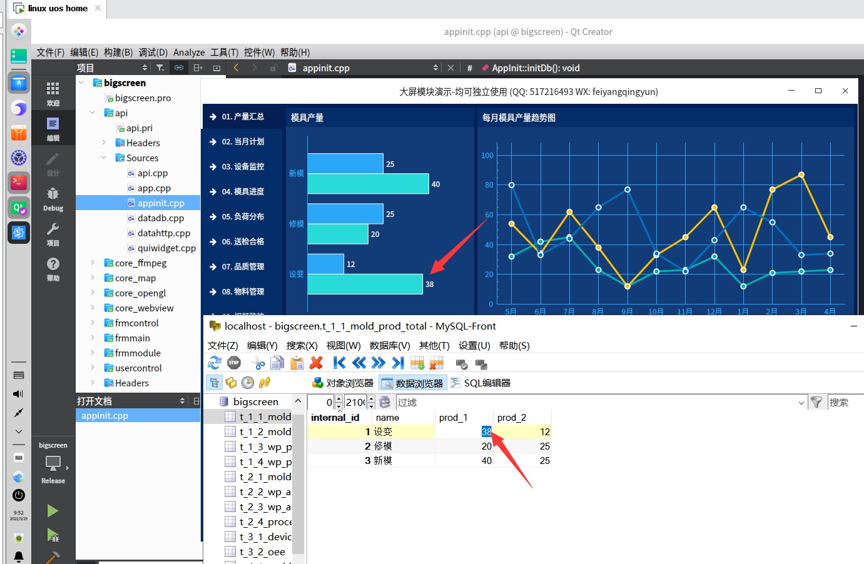The image size is (864, 564).
Task: Jump to first record with the arrow icon
Action: pyautogui.click(x=339, y=363)
